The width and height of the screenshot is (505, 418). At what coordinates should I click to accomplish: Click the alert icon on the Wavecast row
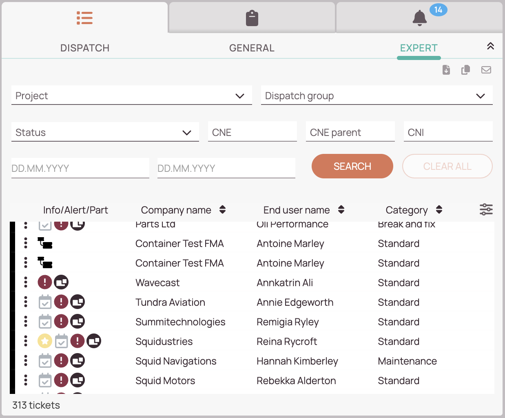pos(45,282)
